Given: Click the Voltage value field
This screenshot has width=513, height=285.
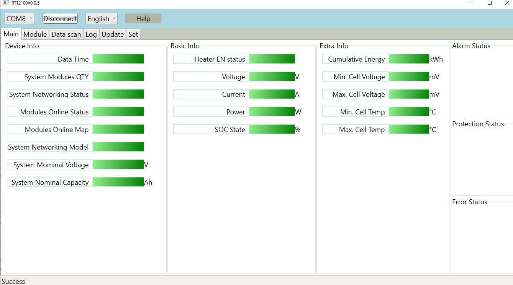Looking at the screenshot, I should tap(272, 77).
